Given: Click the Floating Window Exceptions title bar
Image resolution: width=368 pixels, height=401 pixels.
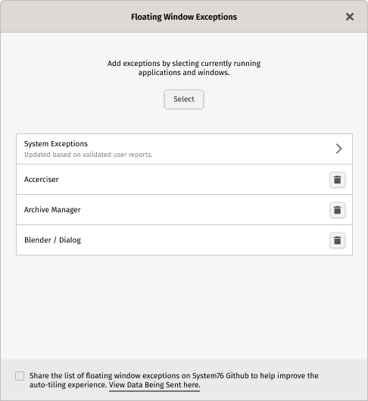Looking at the screenshot, I should (184, 17).
